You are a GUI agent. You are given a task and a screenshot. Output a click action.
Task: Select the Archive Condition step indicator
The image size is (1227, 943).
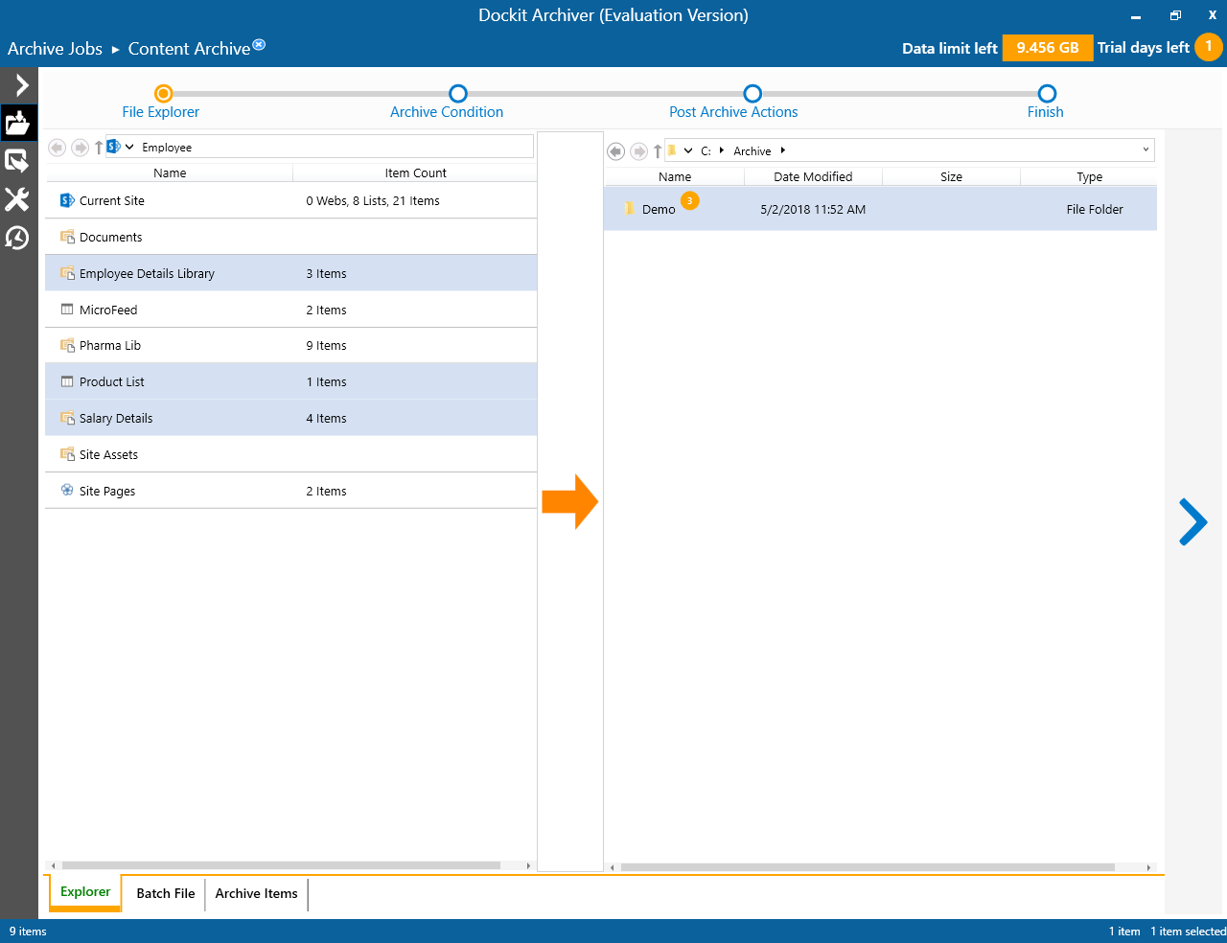[457, 94]
